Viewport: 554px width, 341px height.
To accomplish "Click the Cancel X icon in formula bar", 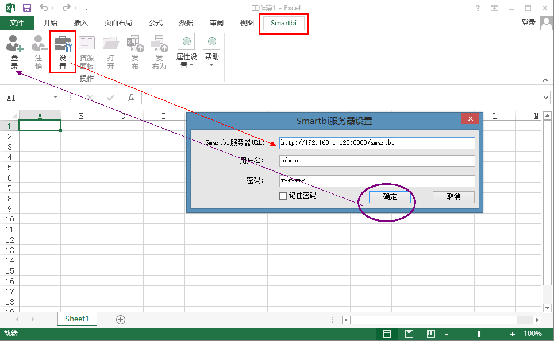I will [90, 98].
